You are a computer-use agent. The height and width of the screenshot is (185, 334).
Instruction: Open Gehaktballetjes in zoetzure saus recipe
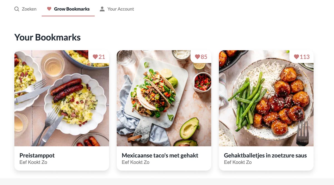(x=265, y=155)
